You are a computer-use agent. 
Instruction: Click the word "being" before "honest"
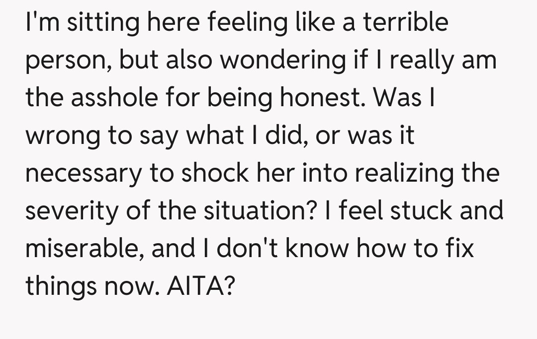tap(239, 98)
